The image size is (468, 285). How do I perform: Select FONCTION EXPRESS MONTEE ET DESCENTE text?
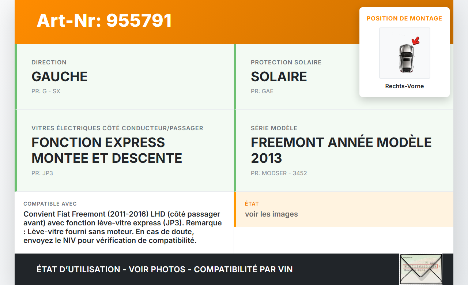coord(107,150)
